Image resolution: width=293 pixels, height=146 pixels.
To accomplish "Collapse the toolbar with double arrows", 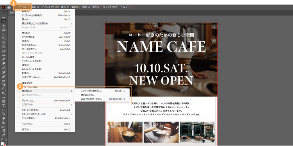I will pos(2,11).
